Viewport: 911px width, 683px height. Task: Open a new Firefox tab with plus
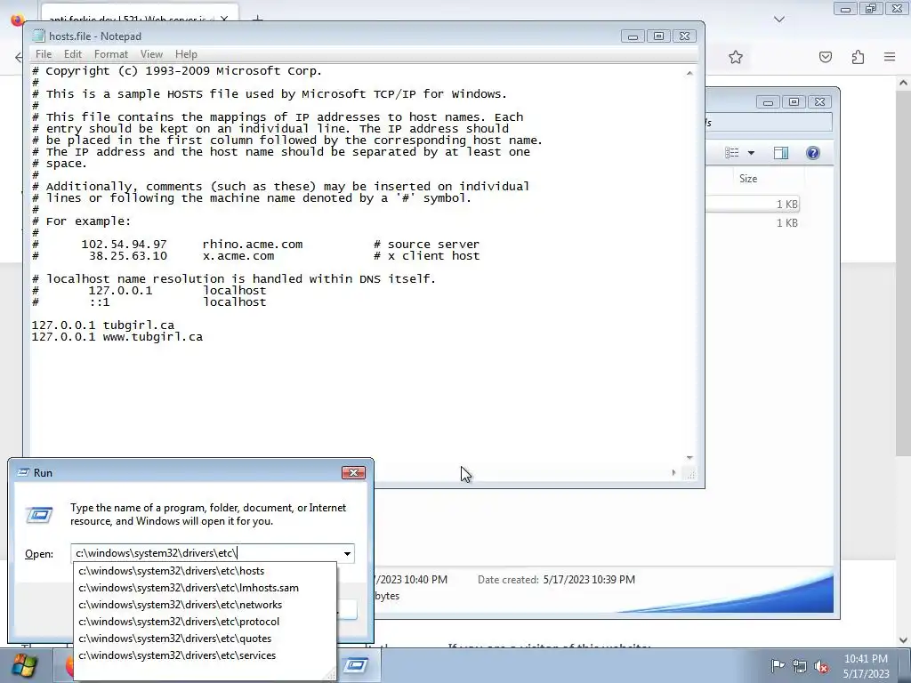point(257,20)
